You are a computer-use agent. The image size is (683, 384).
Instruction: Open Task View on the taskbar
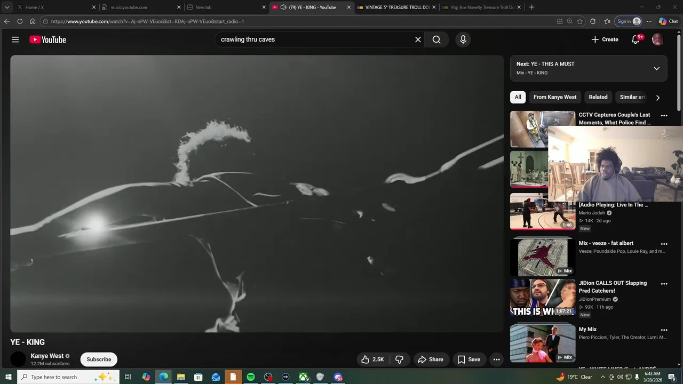click(128, 377)
